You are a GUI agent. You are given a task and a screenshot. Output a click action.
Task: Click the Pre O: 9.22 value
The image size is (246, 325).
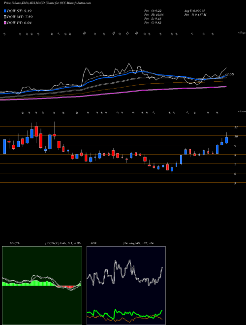[x=153, y=11]
